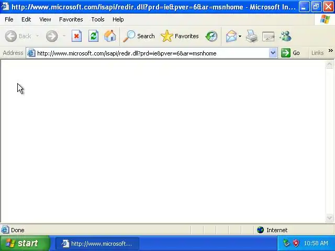Open the Help menu
Viewport: 335px width, 251px height.
pos(118,19)
